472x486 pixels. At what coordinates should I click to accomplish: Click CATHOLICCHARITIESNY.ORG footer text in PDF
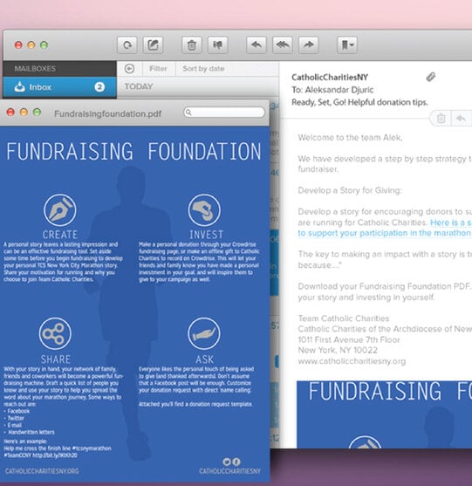tap(42, 471)
